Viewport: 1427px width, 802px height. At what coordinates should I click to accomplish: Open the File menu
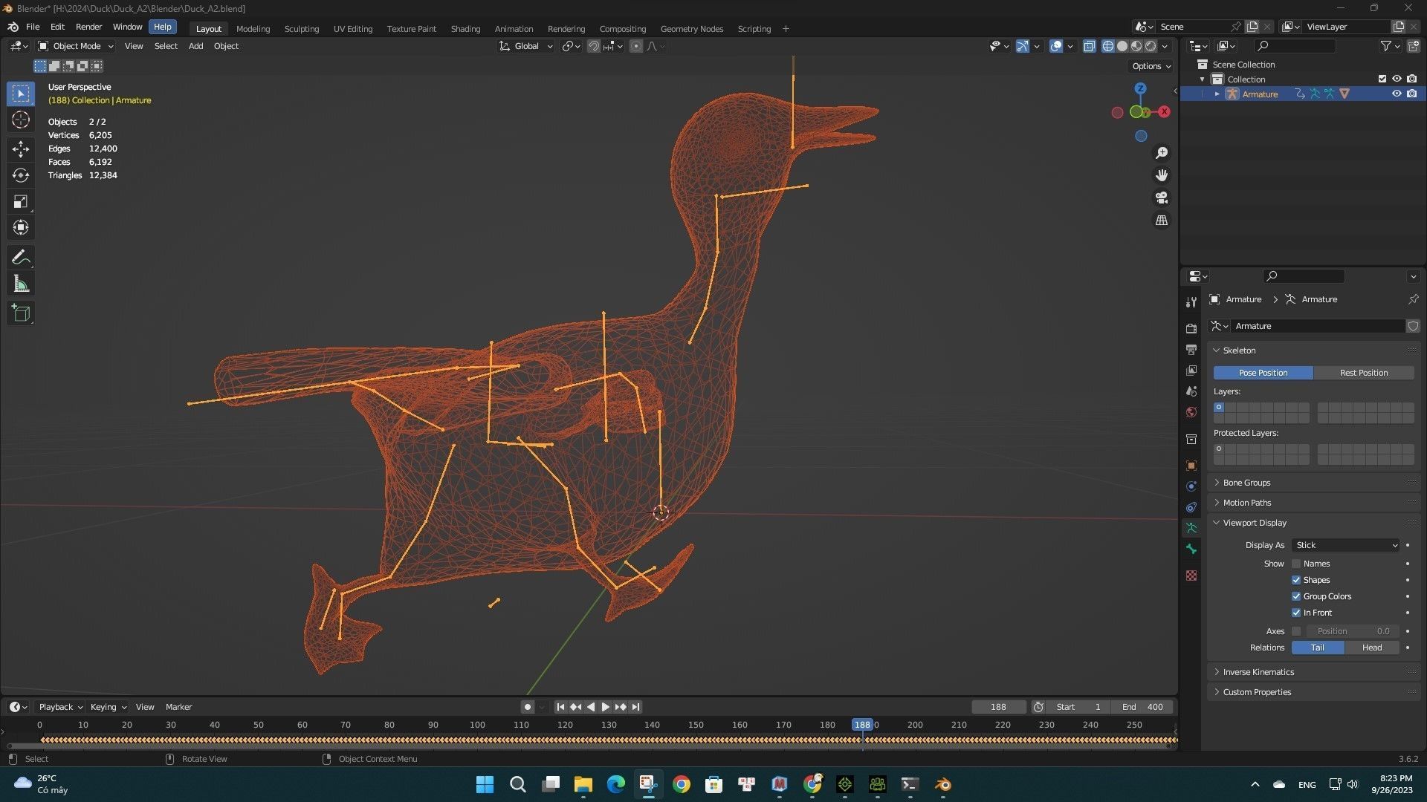[33, 27]
